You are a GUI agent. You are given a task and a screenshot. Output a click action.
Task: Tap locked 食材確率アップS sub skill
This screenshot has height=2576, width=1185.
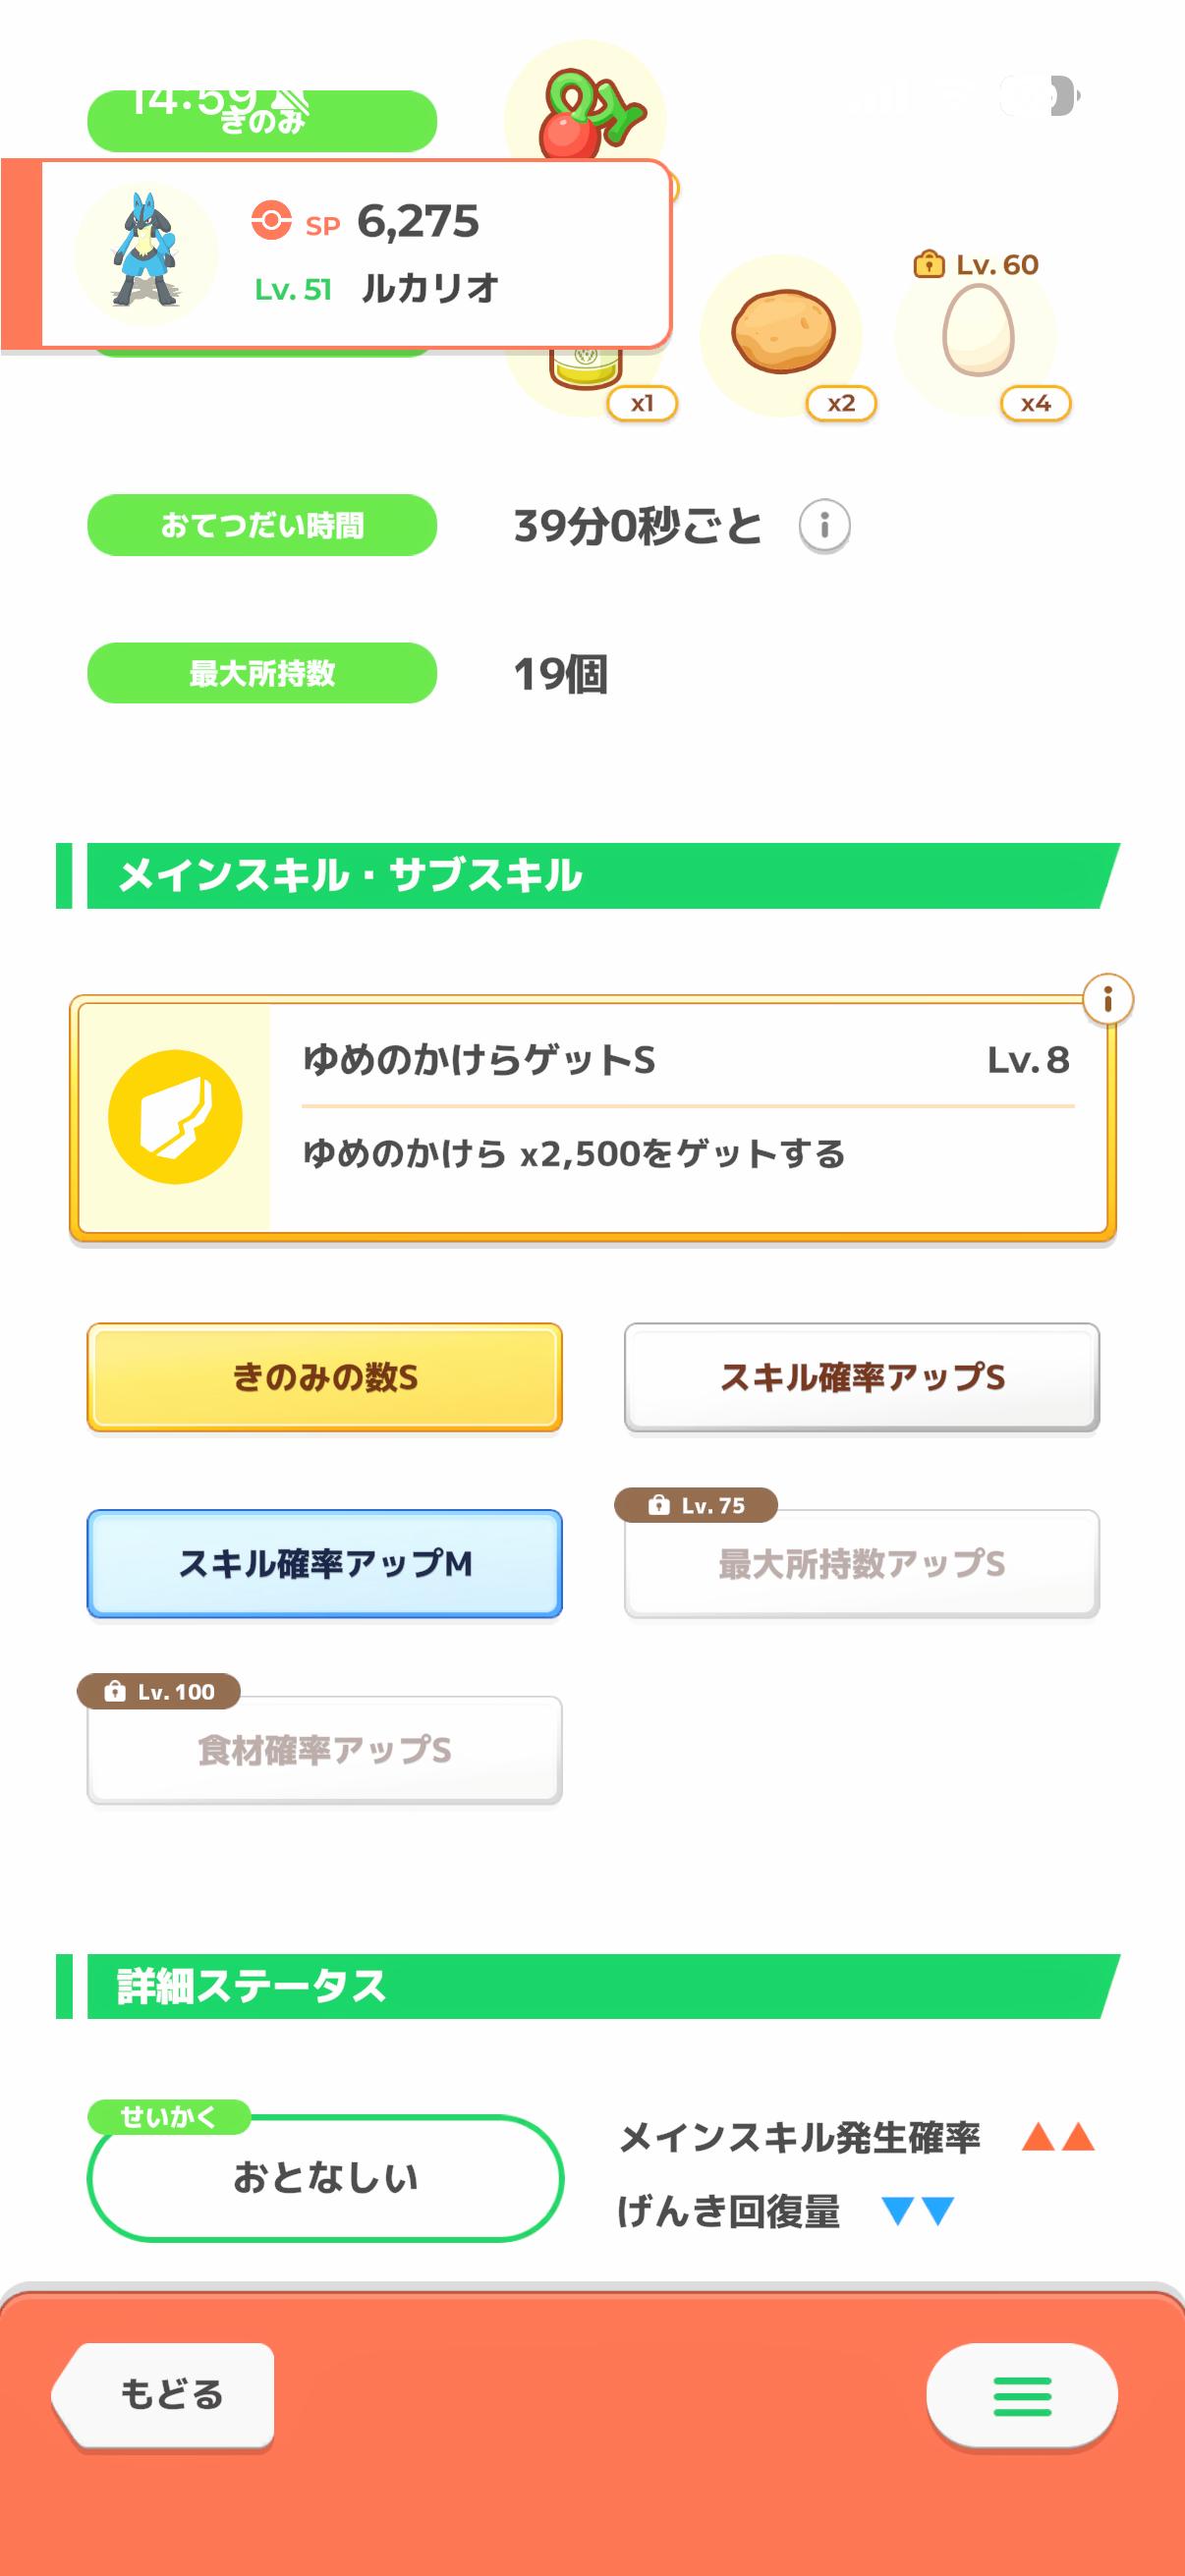point(325,1751)
